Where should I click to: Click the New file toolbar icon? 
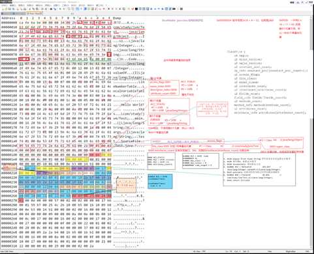click(3, 9)
